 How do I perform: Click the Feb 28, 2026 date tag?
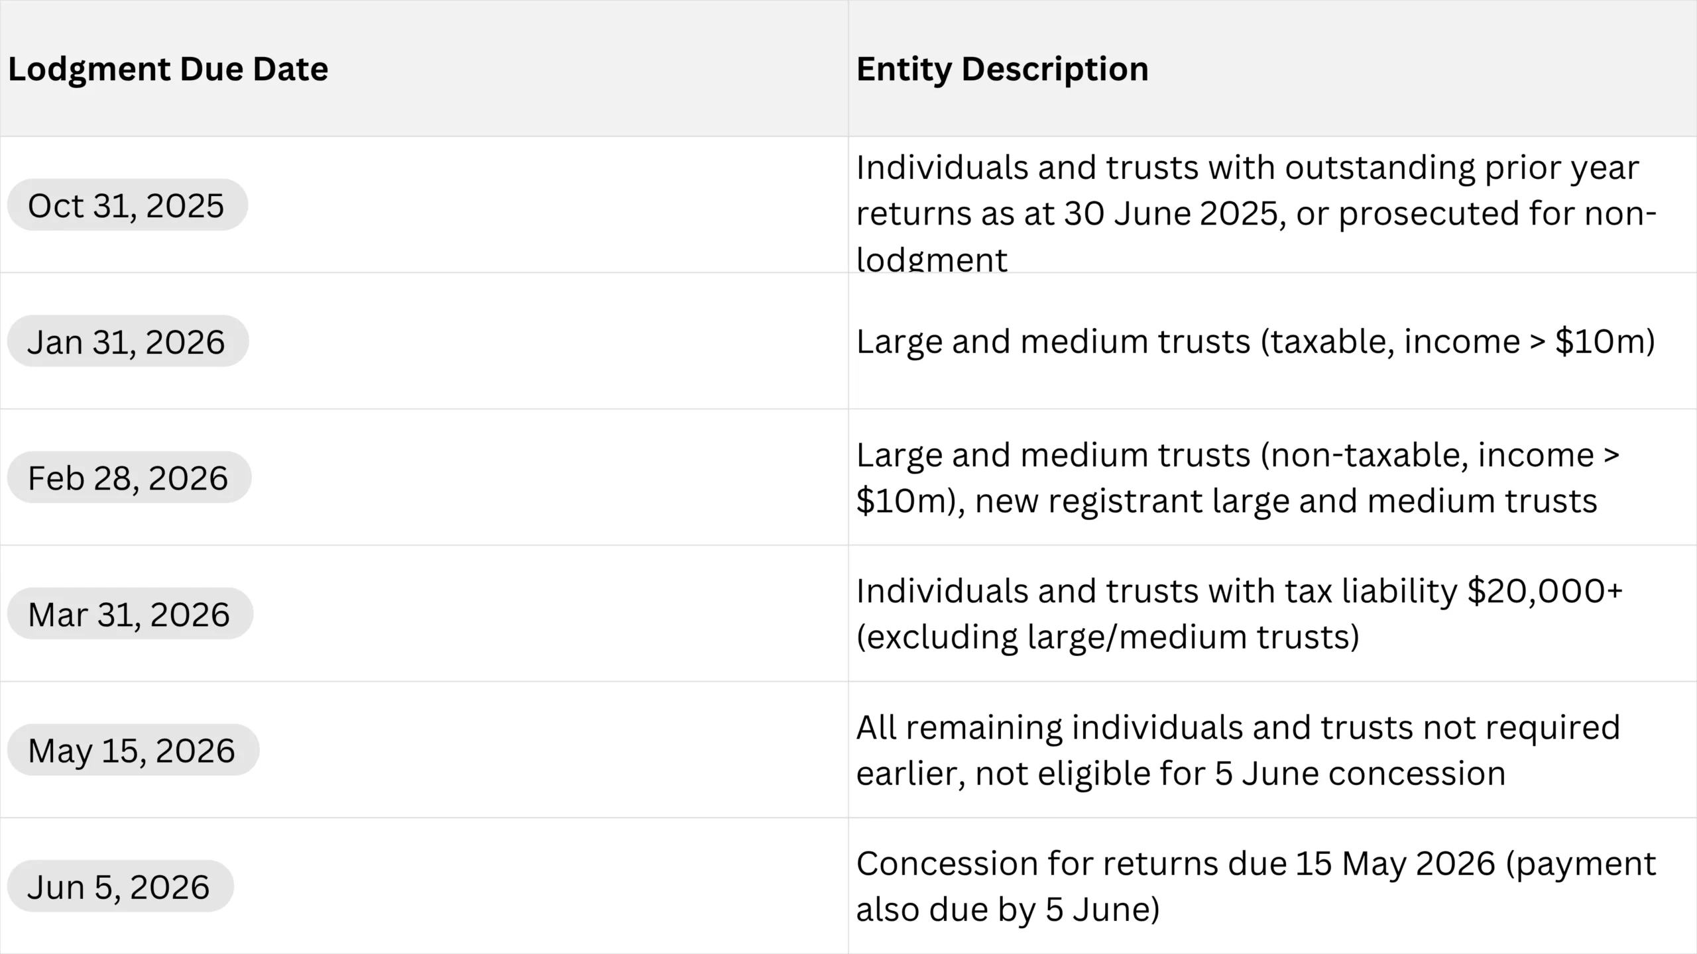(x=128, y=478)
